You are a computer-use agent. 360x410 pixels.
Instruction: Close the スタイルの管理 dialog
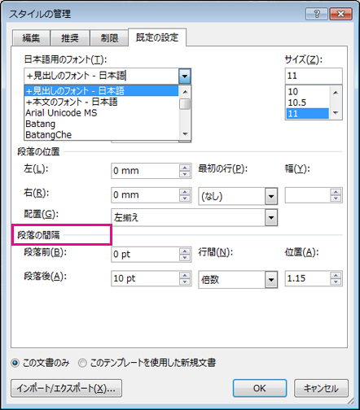point(340,14)
